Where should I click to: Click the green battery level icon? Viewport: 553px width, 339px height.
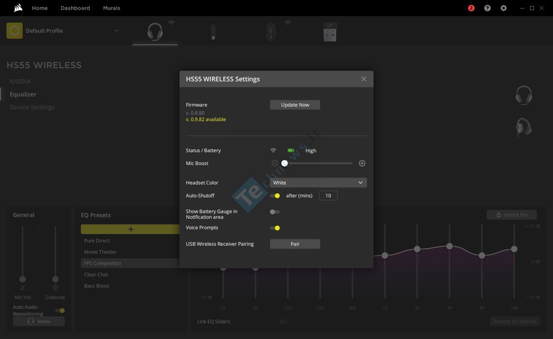(291, 151)
